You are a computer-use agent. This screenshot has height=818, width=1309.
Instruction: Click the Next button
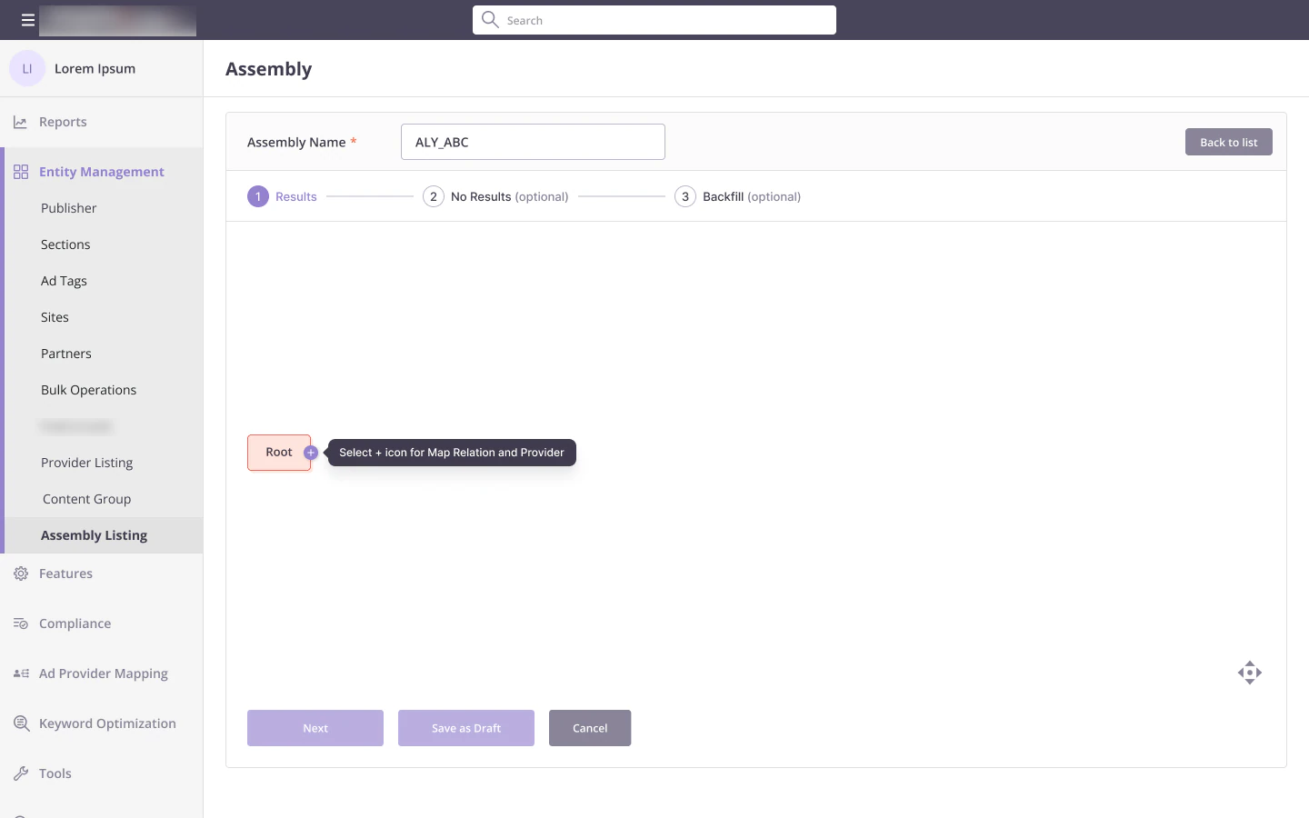(x=315, y=728)
